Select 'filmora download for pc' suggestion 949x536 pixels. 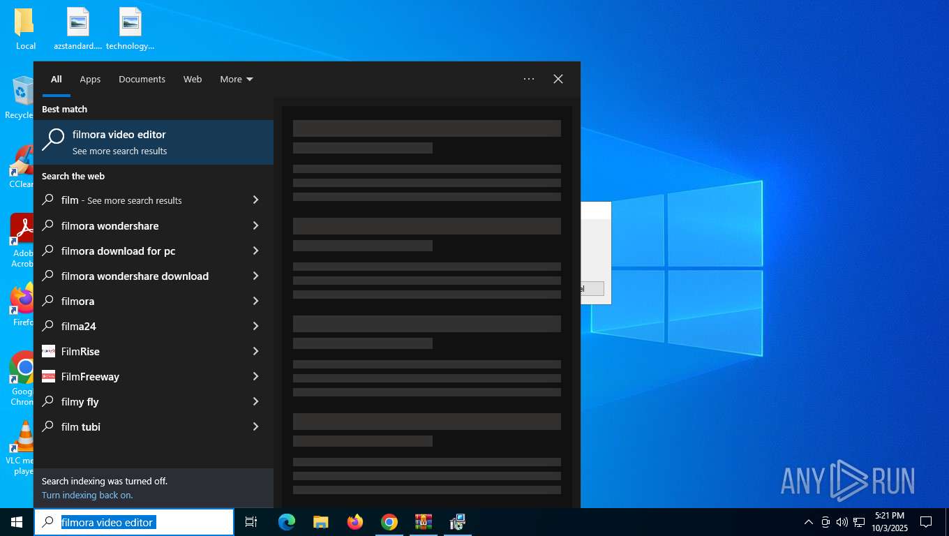pyautogui.click(x=140, y=251)
